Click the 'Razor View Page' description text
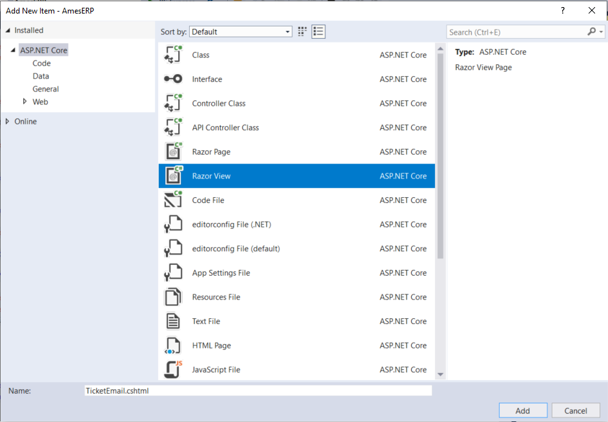This screenshot has height=422, width=608. coord(483,67)
